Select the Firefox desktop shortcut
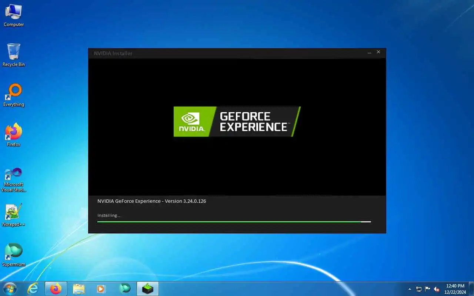The image size is (474, 296). click(14, 135)
